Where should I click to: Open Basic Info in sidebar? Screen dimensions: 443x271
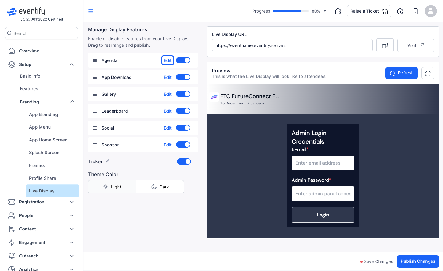30,76
